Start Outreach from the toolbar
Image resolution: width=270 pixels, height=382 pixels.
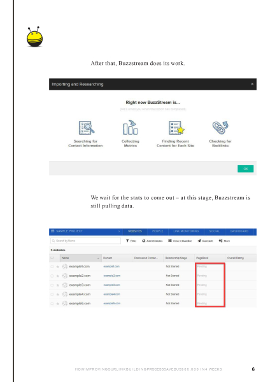tap(205, 241)
